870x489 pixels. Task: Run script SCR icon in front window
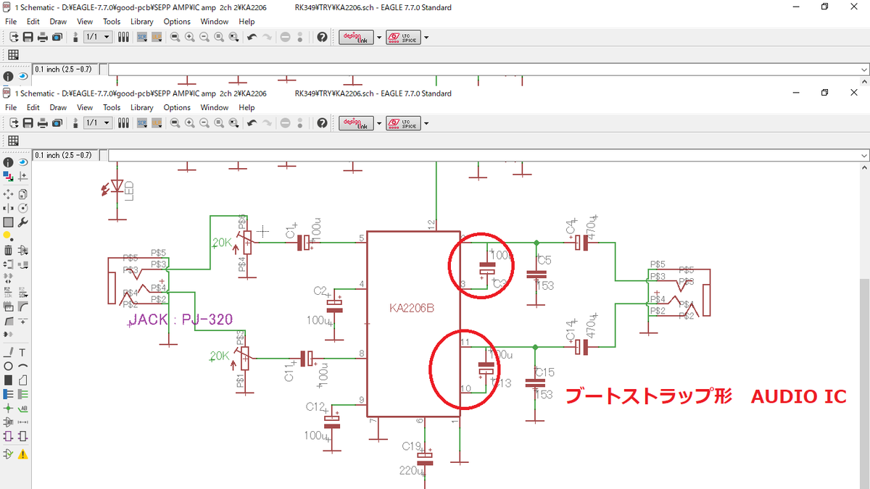(x=142, y=123)
